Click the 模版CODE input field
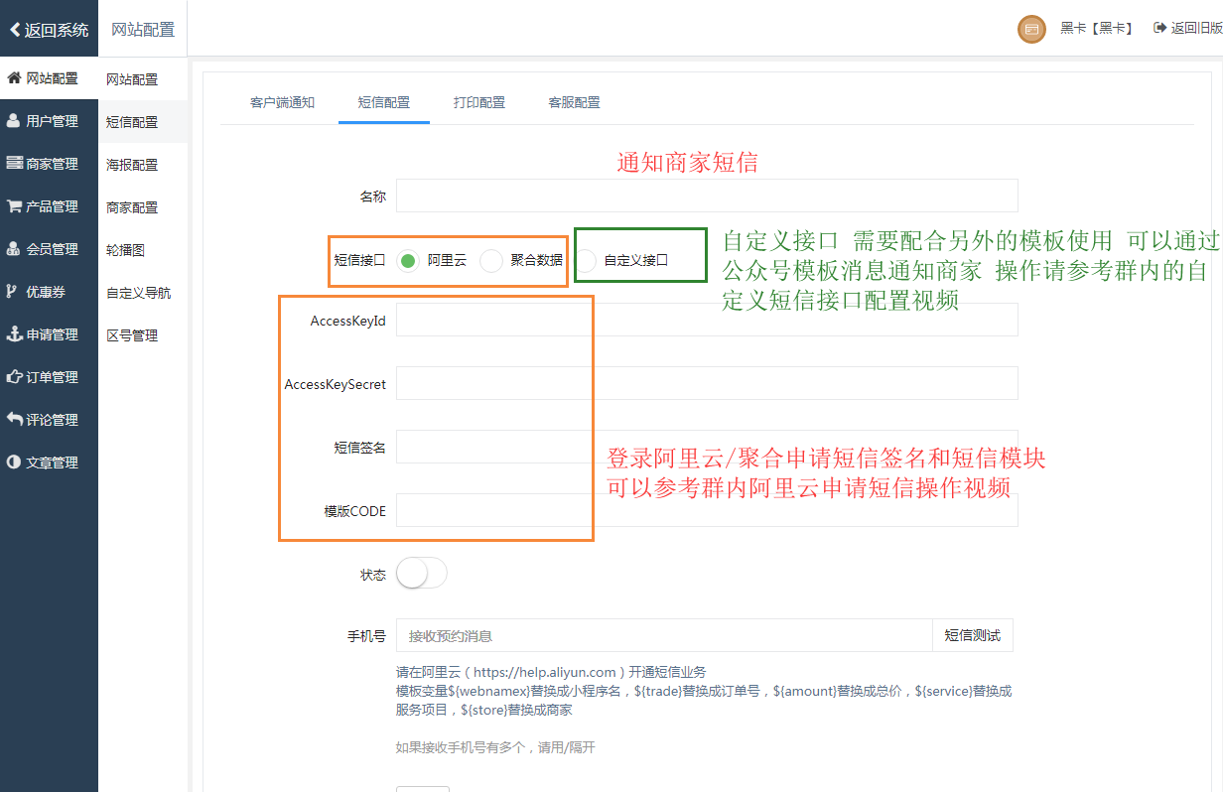This screenshot has height=792, width=1223. (707, 510)
